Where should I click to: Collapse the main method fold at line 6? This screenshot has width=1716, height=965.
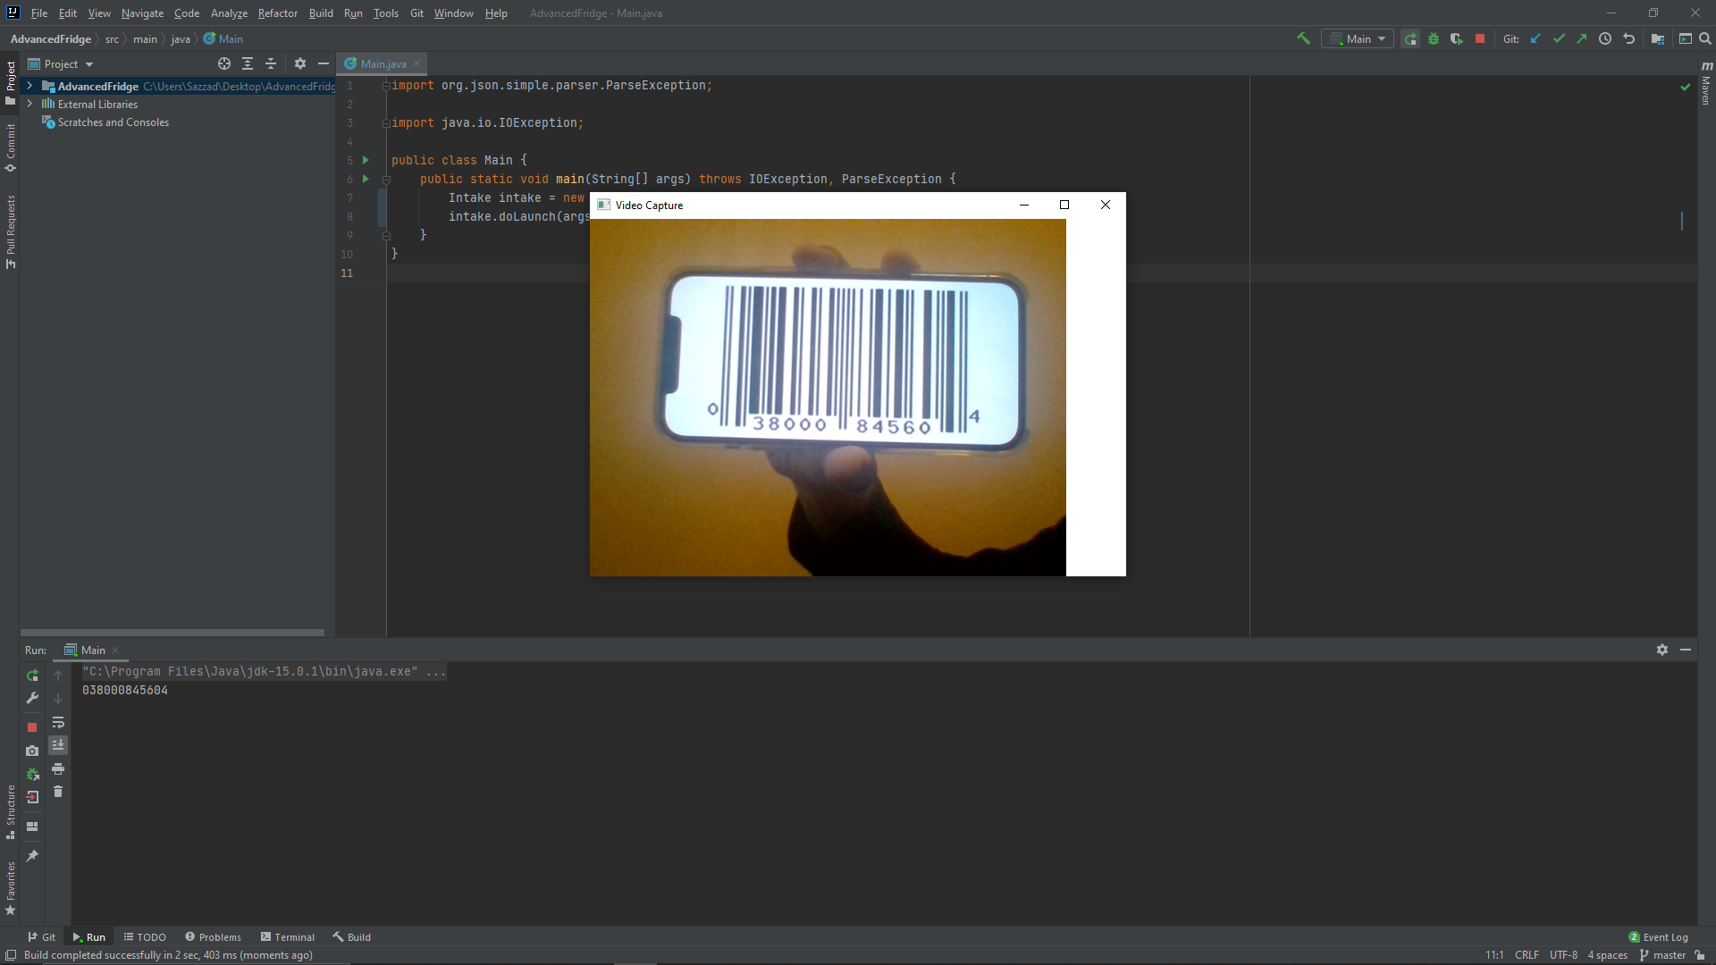tap(386, 179)
